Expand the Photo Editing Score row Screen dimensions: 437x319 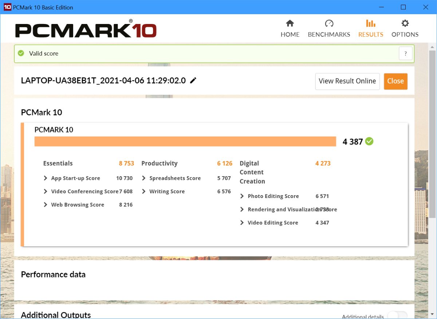242,196
